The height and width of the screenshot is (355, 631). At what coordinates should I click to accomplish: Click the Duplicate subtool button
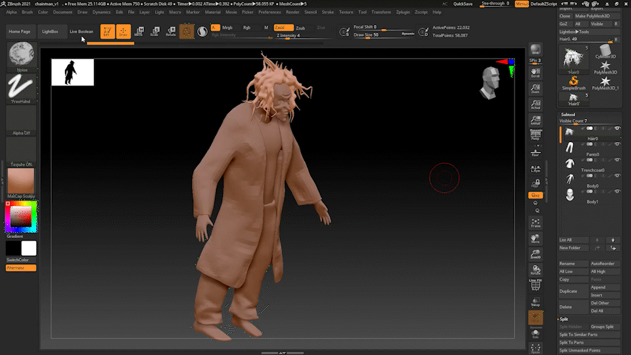click(x=568, y=291)
